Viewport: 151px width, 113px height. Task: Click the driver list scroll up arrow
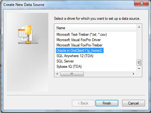(x=139, y=27)
